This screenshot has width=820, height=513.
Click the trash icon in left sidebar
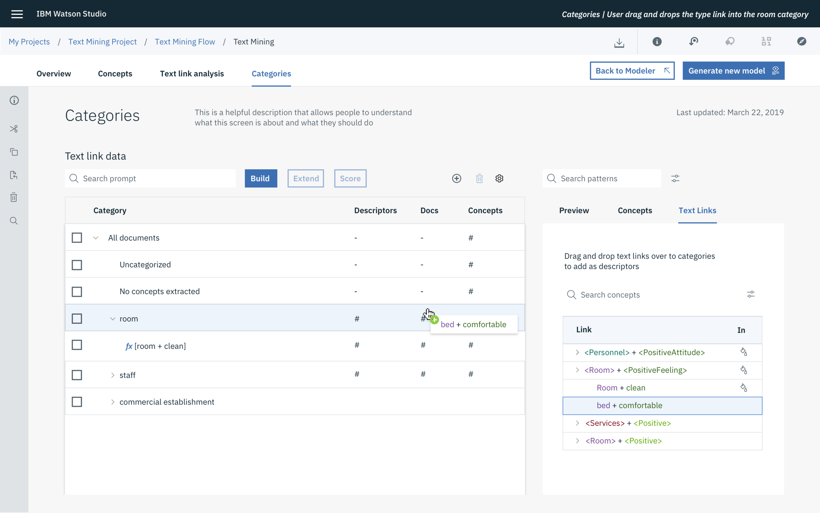pyautogui.click(x=13, y=197)
